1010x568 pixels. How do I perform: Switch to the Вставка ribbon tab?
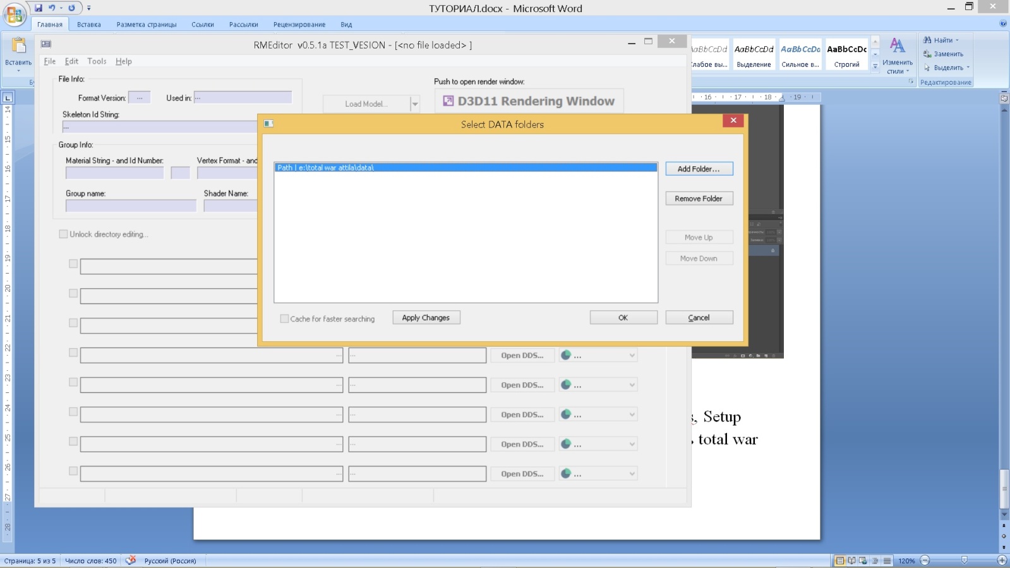point(88,25)
